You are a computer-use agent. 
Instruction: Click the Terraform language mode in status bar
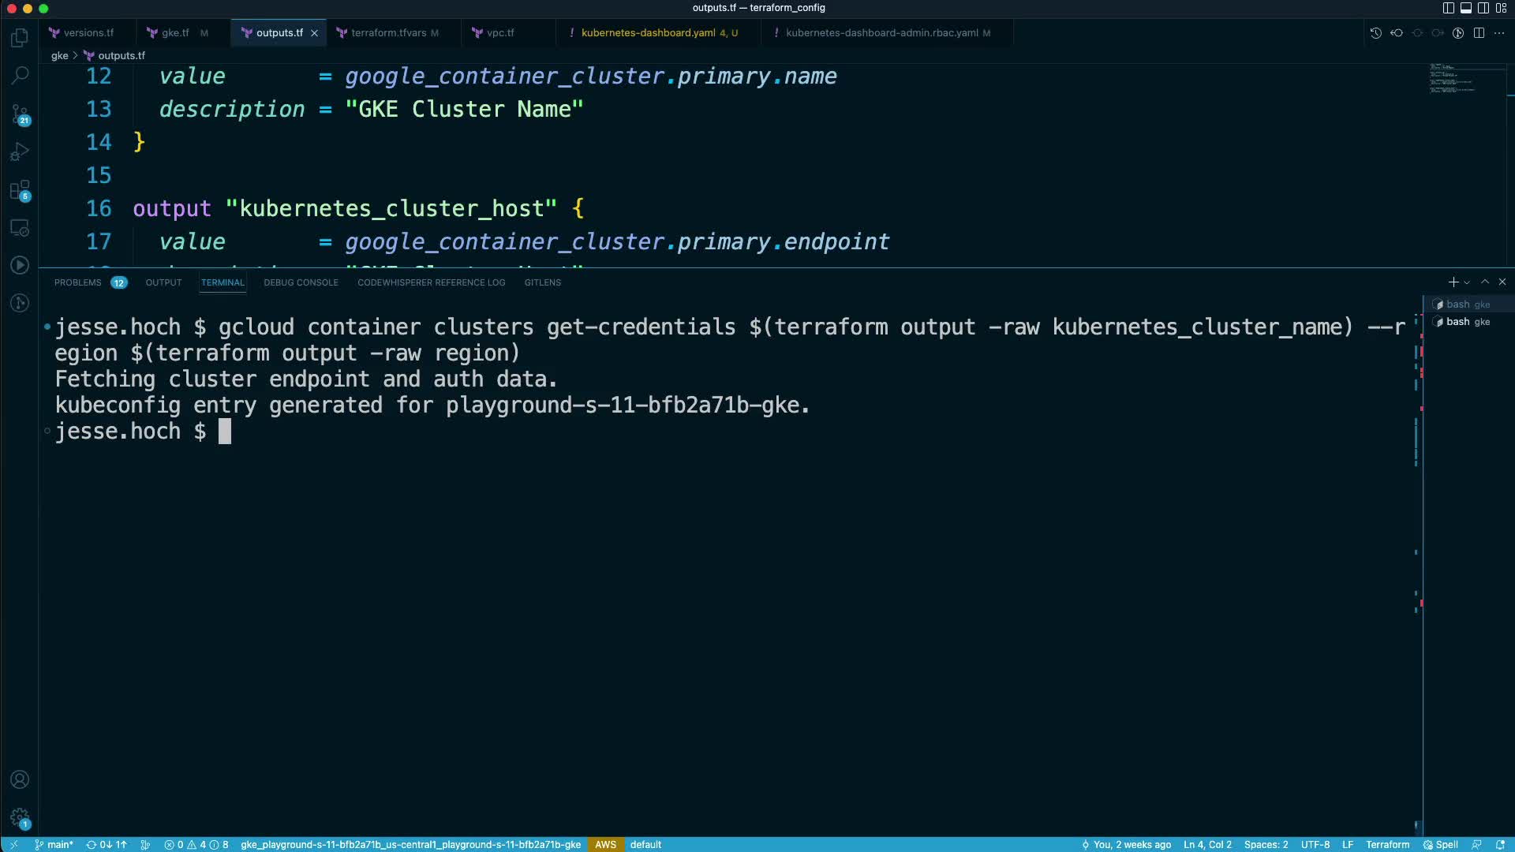1387,844
